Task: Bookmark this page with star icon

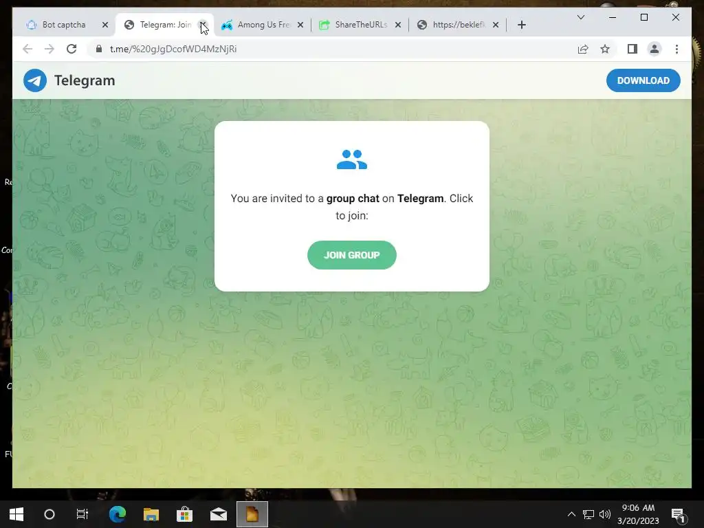Action: 605,49
